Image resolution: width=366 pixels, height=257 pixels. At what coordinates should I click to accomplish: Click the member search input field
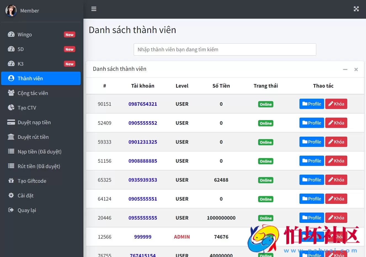click(225, 50)
